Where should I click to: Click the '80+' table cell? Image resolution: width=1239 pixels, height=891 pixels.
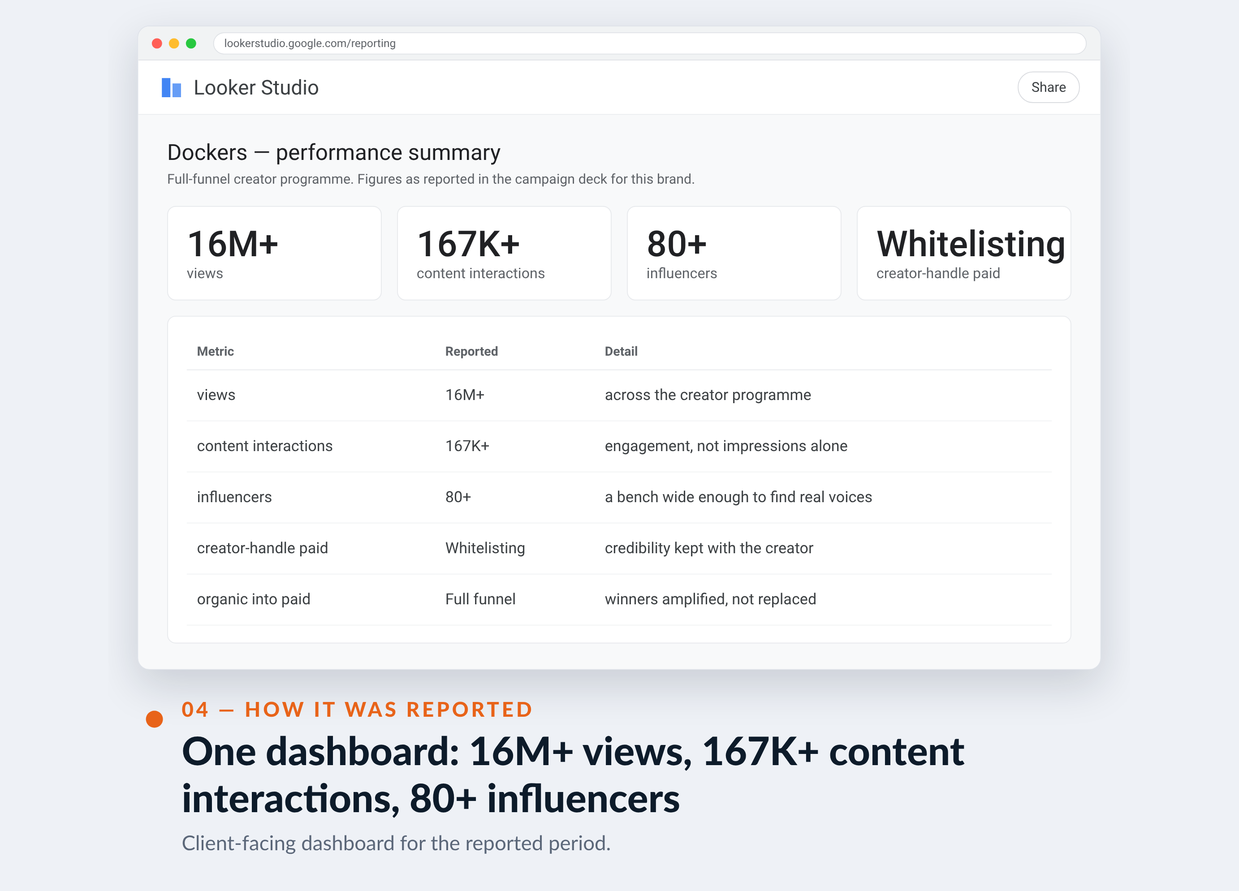[458, 497]
